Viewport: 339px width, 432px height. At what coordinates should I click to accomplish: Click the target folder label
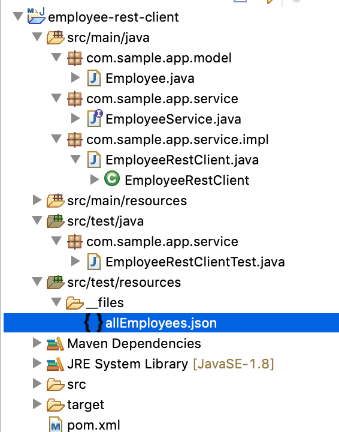86,405
